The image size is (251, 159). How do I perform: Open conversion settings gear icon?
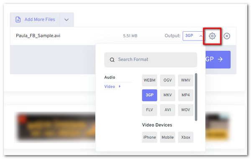(212, 36)
